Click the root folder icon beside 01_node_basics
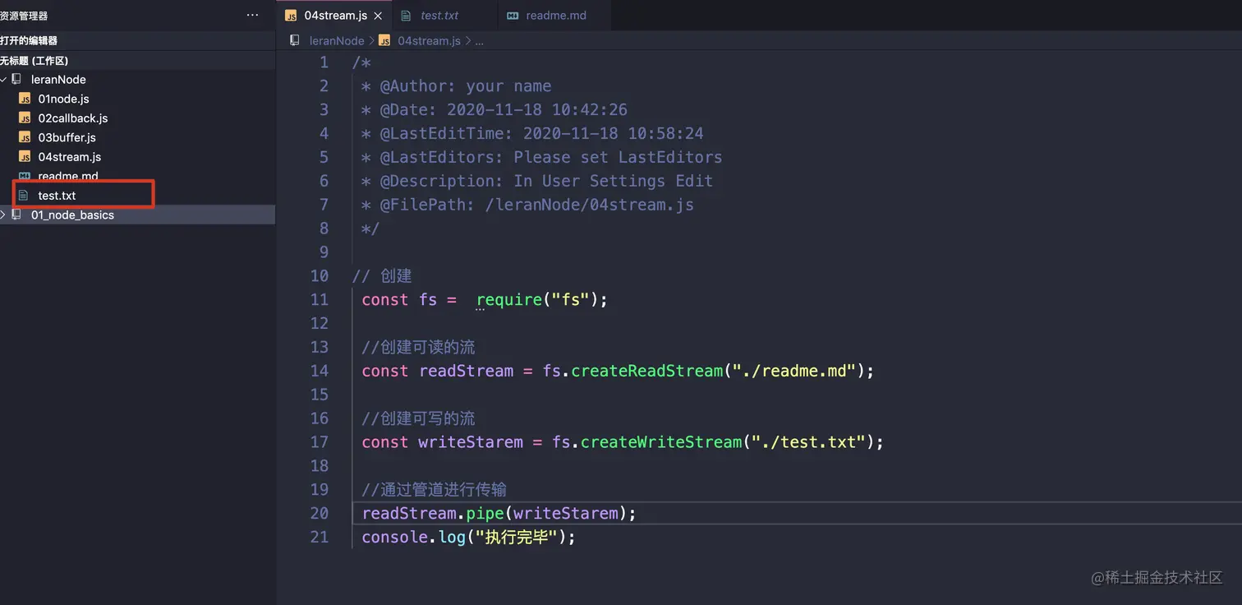The width and height of the screenshot is (1242, 605). click(16, 215)
